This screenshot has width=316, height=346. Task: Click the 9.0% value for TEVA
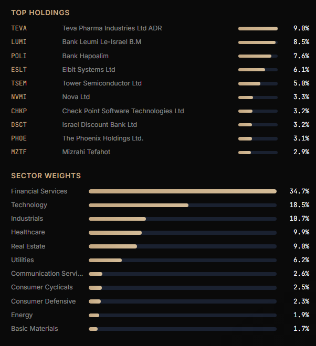pyautogui.click(x=301, y=28)
